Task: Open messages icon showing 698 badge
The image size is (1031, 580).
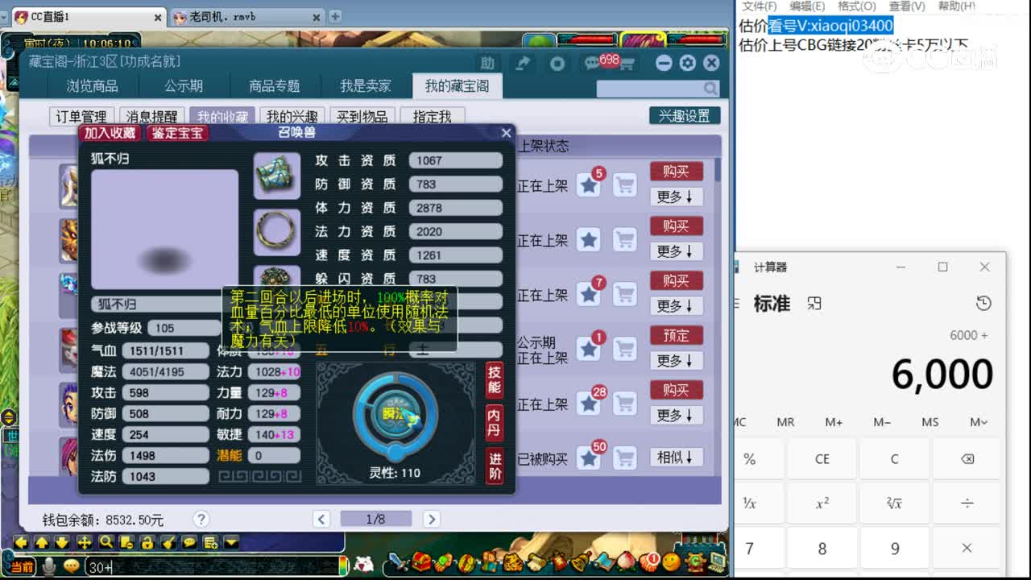Action: [x=594, y=63]
